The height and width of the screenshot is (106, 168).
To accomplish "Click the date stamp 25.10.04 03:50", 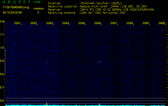I will 12,12.
